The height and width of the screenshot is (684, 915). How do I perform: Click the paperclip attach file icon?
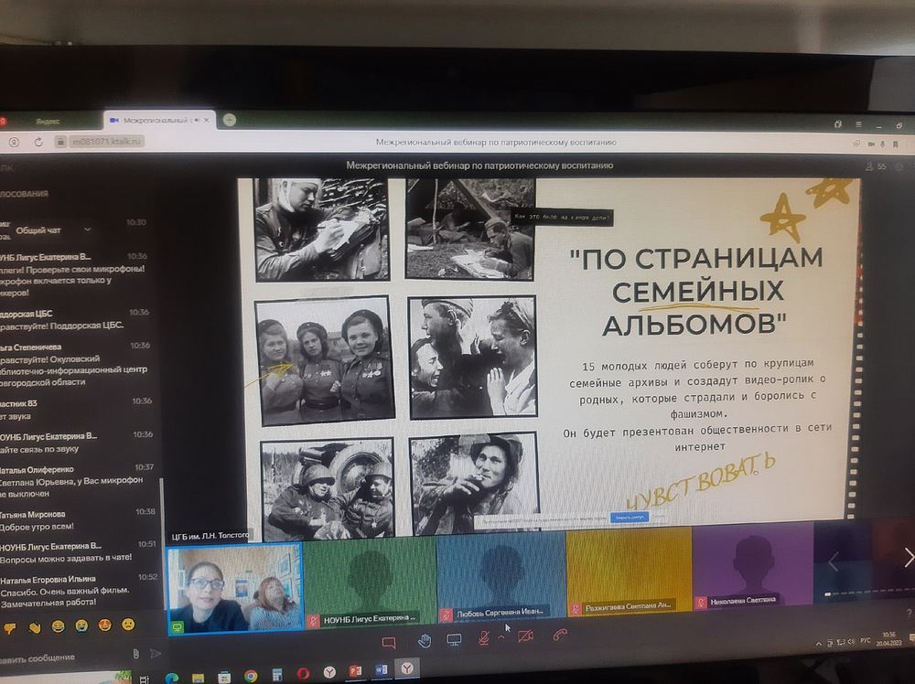click(135, 653)
